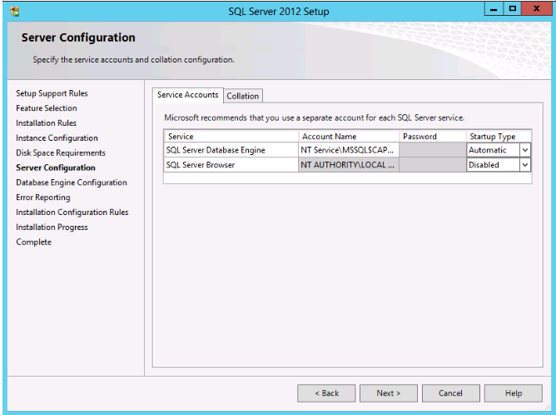This screenshot has width=556, height=415.
Task: Click the Service column header
Action: click(231, 137)
